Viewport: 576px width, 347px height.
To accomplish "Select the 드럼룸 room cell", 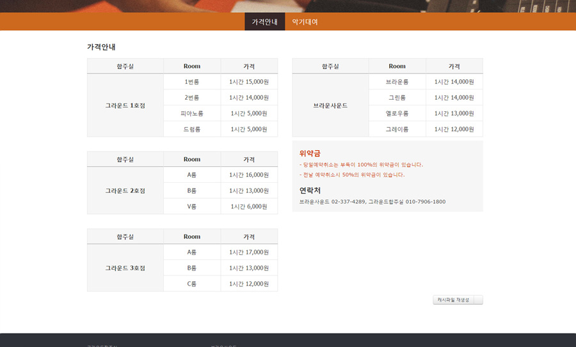I will [x=192, y=129].
